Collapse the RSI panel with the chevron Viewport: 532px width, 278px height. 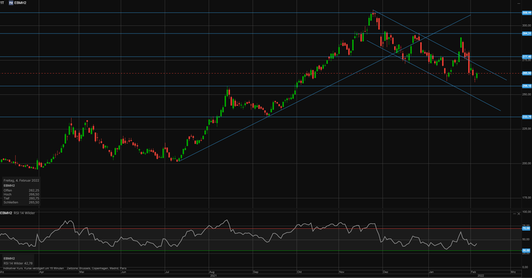click(x=514, y=213)
